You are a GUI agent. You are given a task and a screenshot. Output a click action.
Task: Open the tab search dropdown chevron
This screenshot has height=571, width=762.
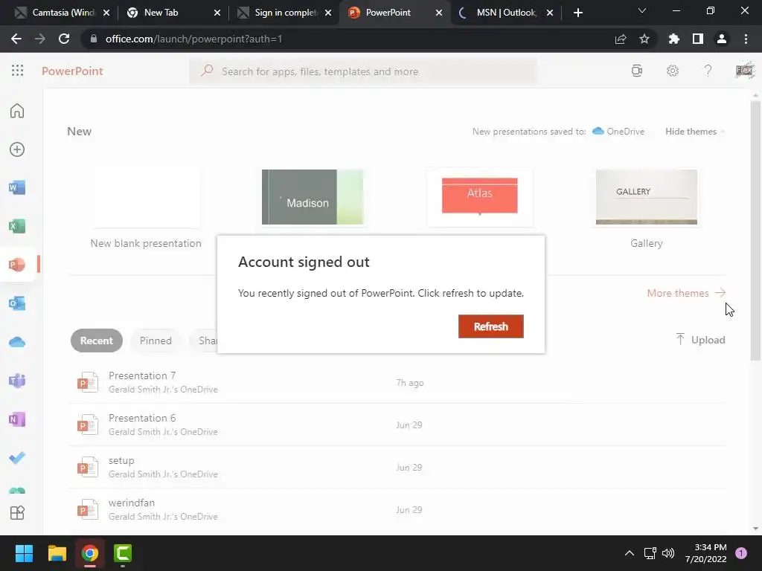tap(642, 10)
